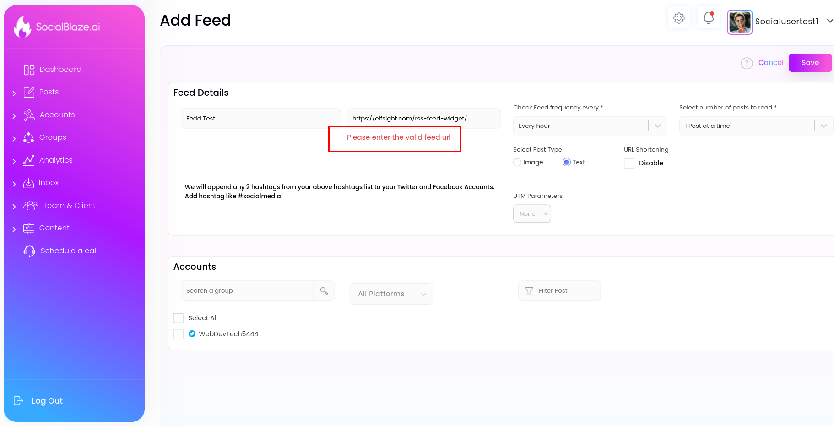Viewport: 834px width, 426px height.
Task: Open the UTM Parameters None dropdown
Action: pos(532,214)
